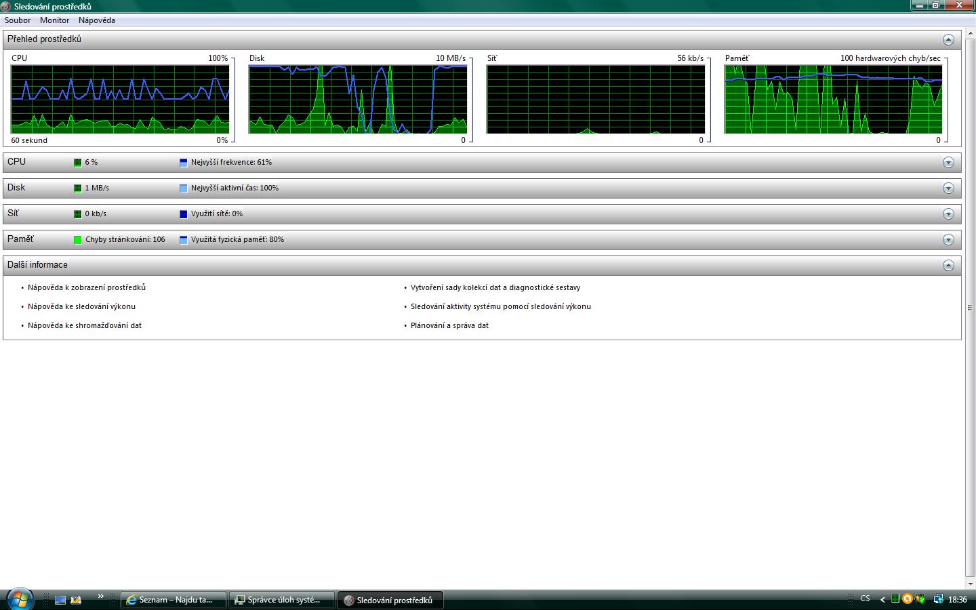Open the Nápověda menu
Viewport: 976px width, 610px height.
97,20
